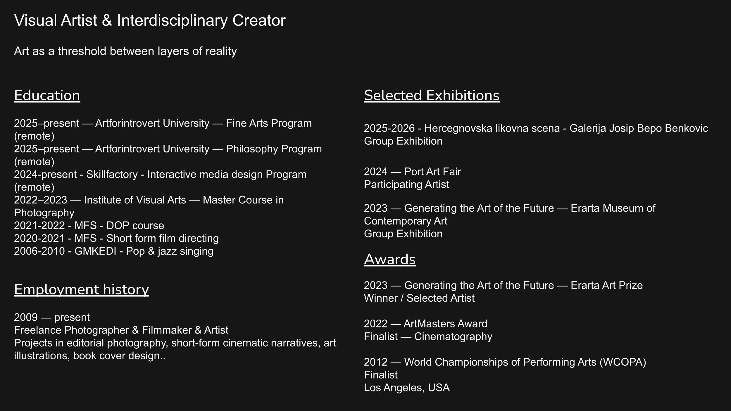This screenshot has width=731, height=411.
Task: Click the MFS DOP course line
Action: pos(89,226)
